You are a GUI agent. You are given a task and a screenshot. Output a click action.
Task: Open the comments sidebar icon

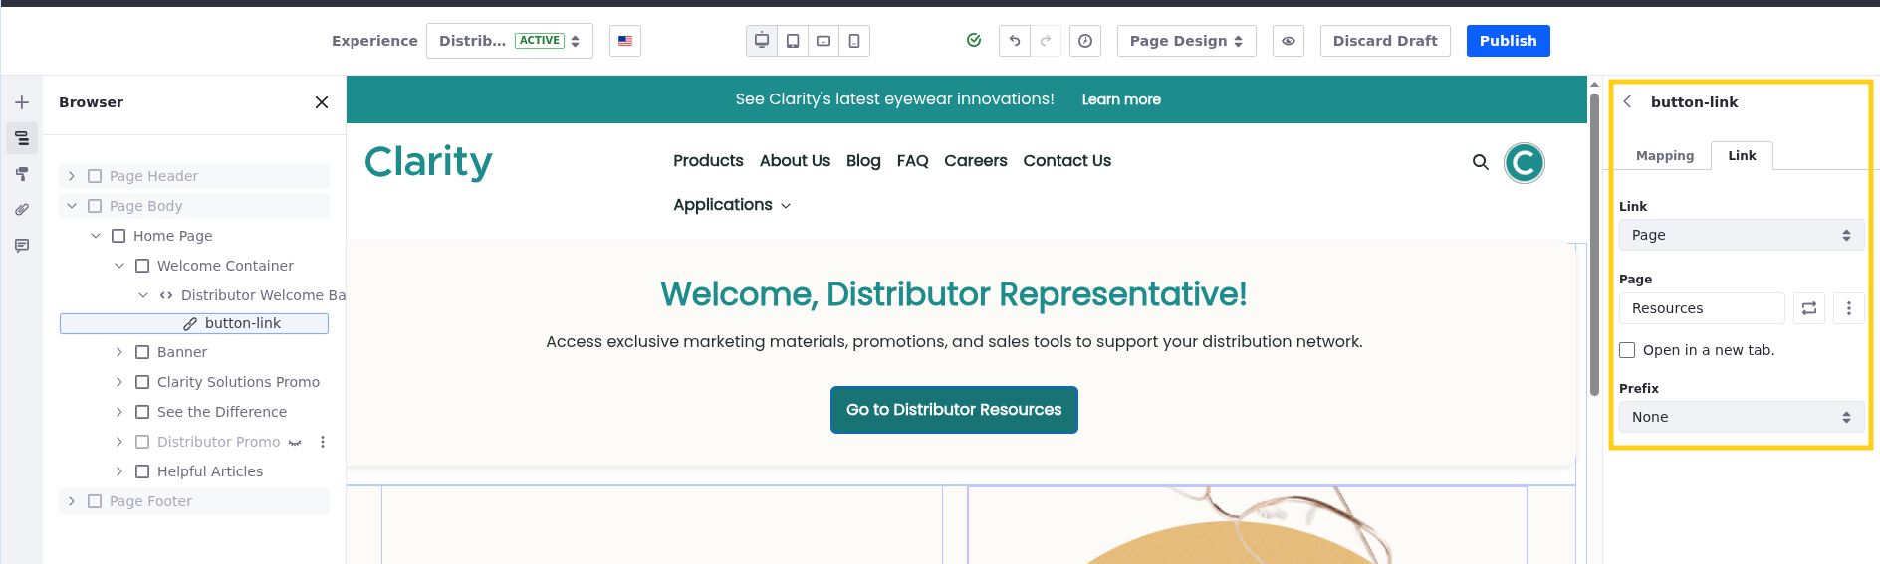point(22,246)
